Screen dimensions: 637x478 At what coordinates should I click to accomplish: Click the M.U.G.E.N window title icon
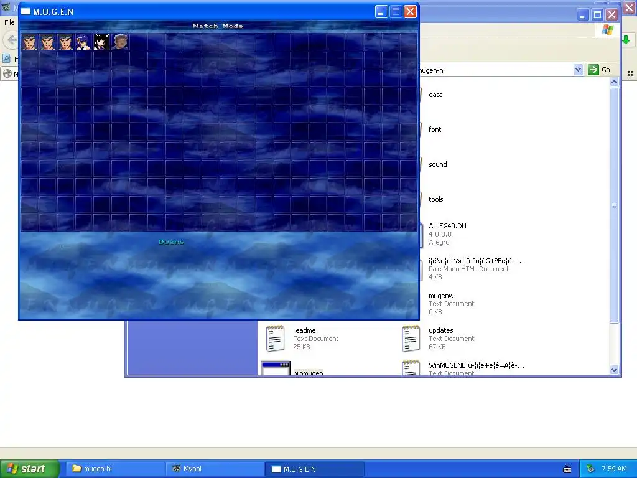[x=26, y=11]
